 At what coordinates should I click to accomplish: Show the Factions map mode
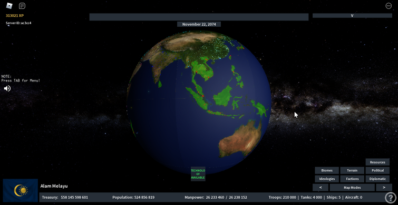352,179
